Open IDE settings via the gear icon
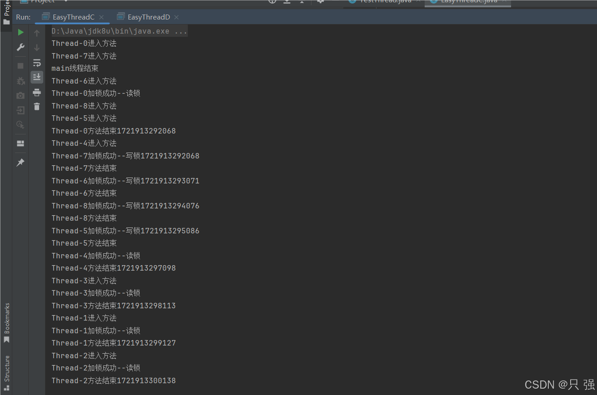 [320, 2]
